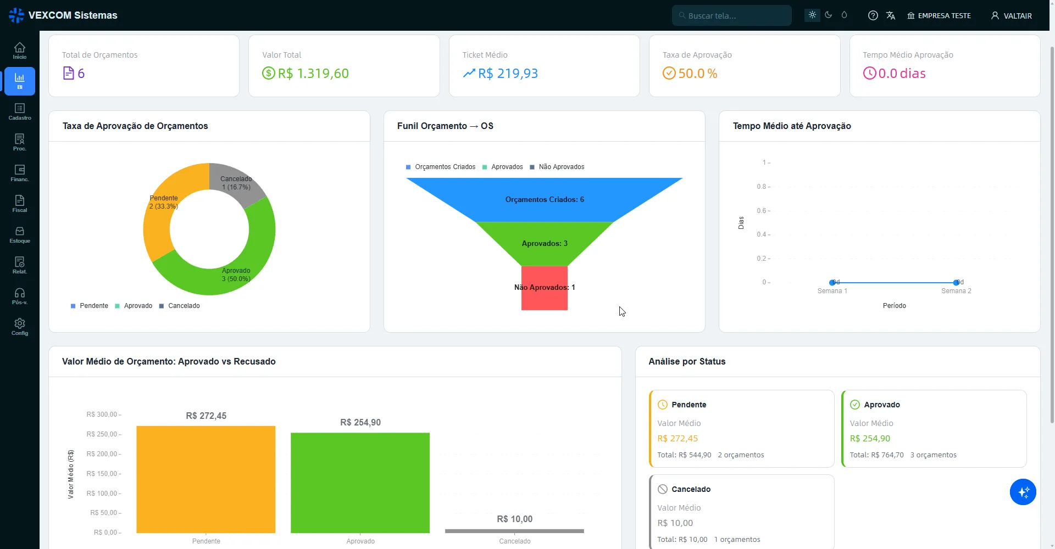Image resolution: width=1055 pixels, height=549 pixels.
Task: Open the Relat. reports sidebar icon
Action: pos(20,266)
